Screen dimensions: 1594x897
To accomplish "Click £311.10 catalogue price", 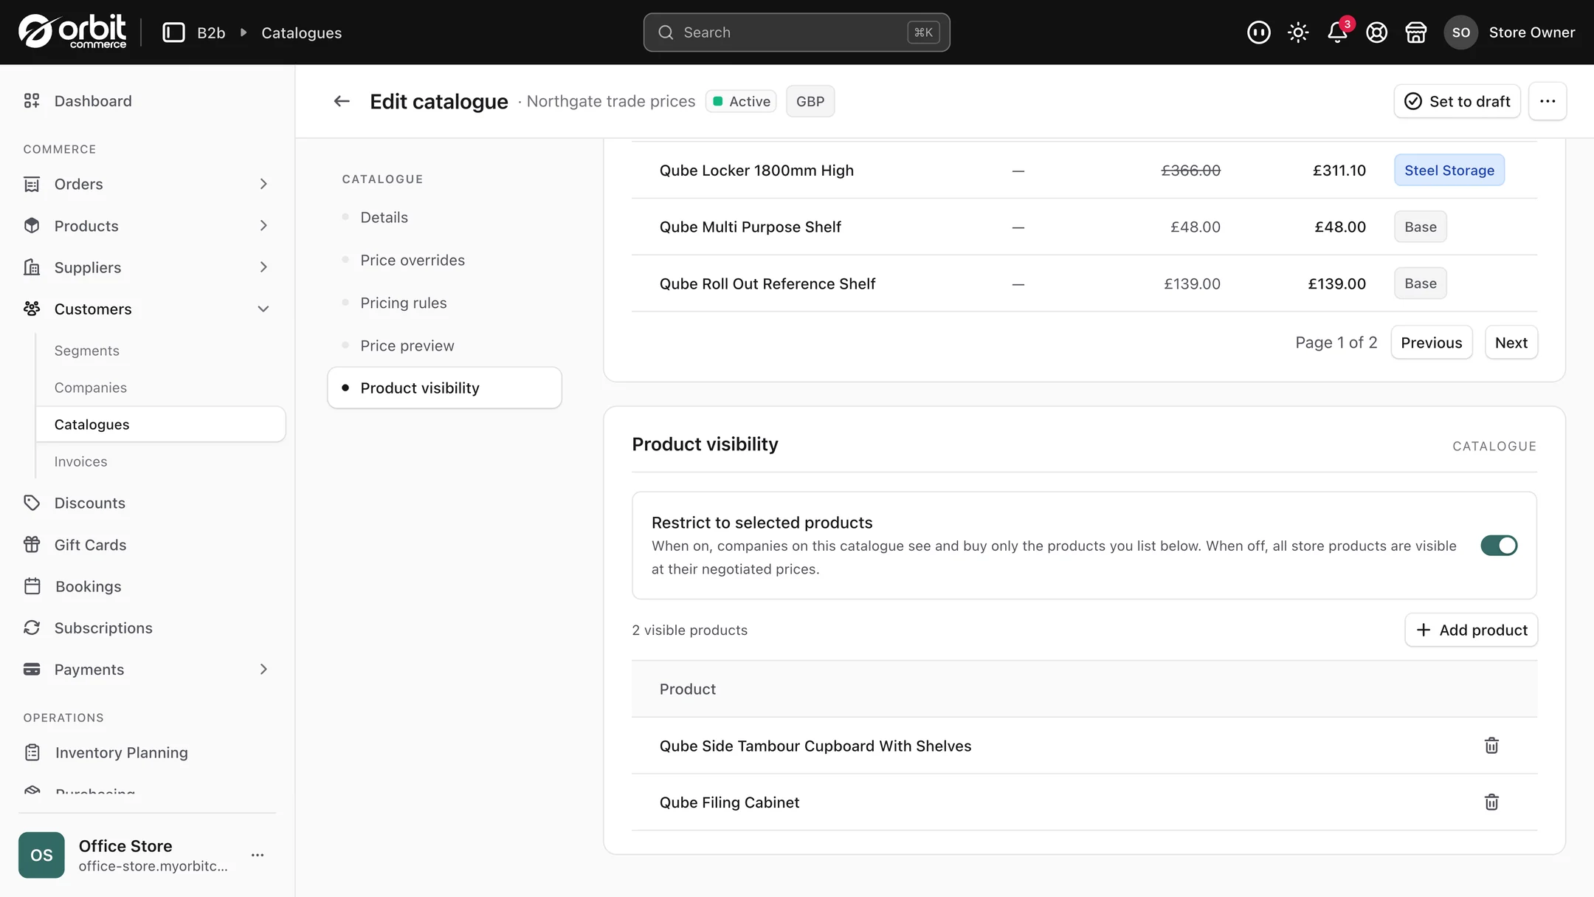I will point(1339,171).
